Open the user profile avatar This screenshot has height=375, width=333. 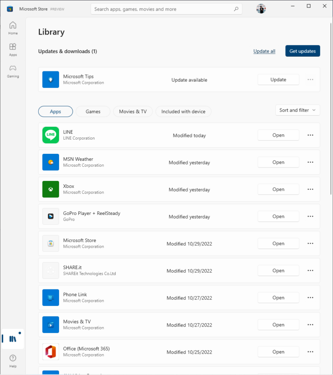[261, 9]
